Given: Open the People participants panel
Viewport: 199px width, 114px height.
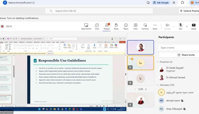Looking at the screenshot, I should tap(106, 25).
